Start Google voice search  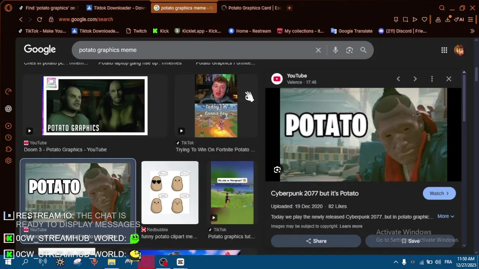pos(335,50)
